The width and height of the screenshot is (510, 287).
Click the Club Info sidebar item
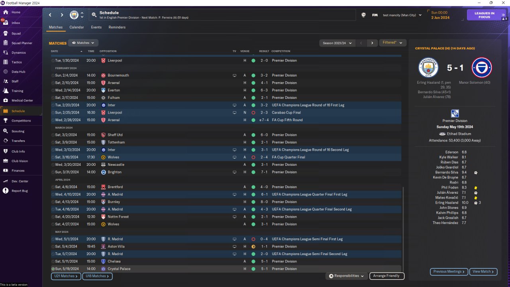[18, 151]
